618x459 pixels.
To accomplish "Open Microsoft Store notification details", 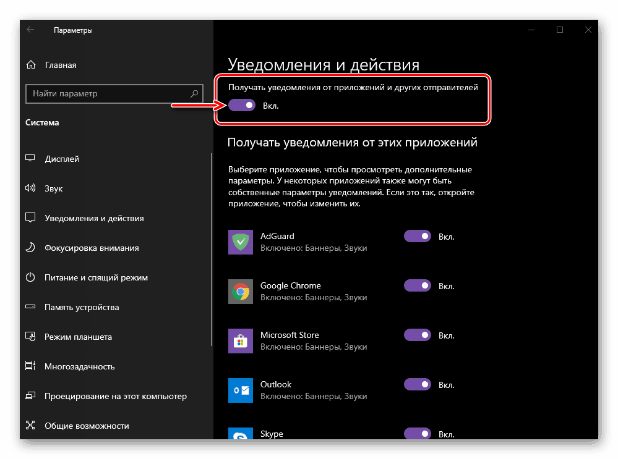I will [x=290, y=335].
